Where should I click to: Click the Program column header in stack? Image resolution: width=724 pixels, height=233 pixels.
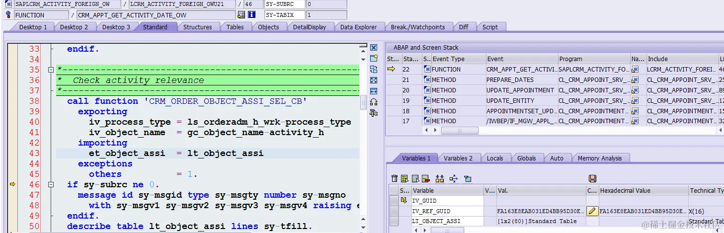coord(594,59)
